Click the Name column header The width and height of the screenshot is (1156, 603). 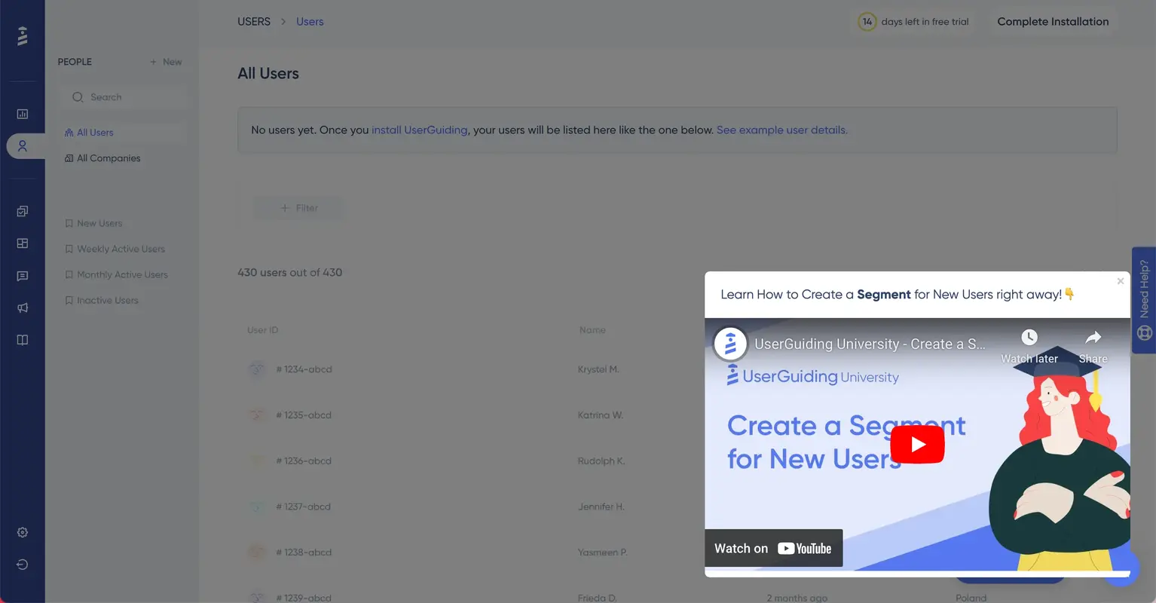(592, 330)
